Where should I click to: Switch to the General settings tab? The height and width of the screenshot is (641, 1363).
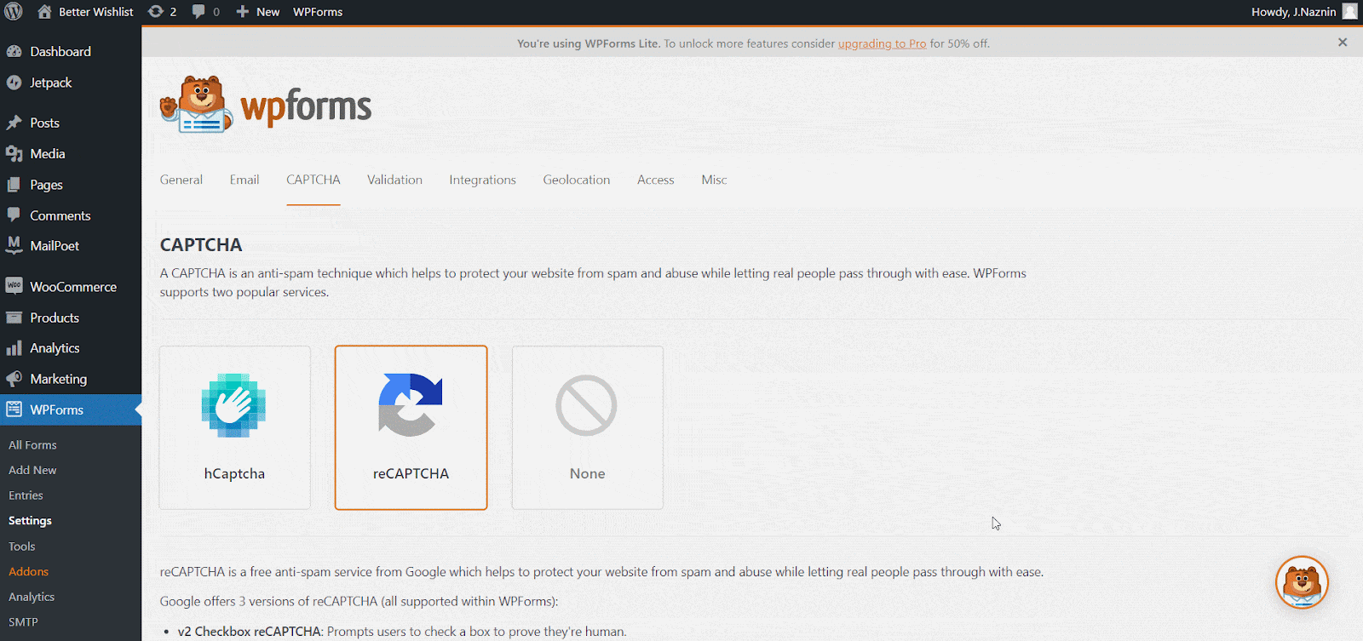pyautogui.click(x=181, y=180)
